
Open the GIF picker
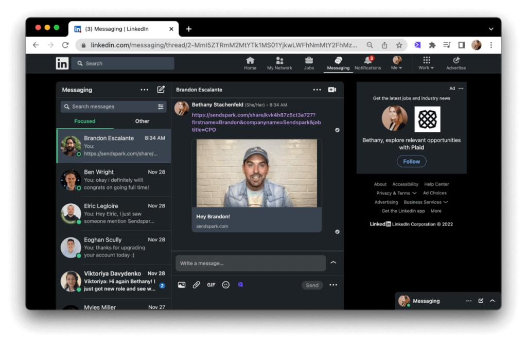click(x=211, y=285)
